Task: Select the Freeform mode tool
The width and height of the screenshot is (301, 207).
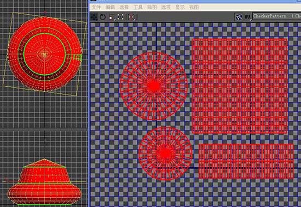Action: [x=120, y=17]
